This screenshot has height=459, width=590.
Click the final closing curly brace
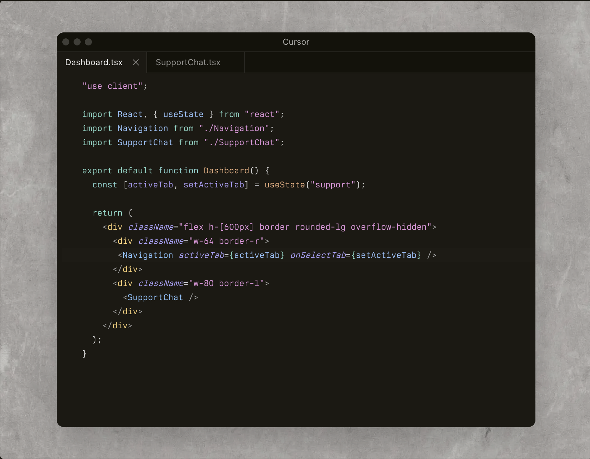click(84, 354)
